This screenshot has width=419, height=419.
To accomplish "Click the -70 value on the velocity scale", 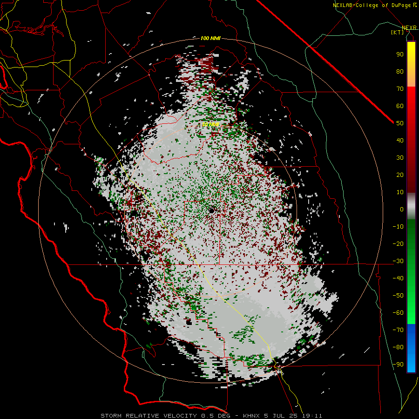I will pos(398,330).
